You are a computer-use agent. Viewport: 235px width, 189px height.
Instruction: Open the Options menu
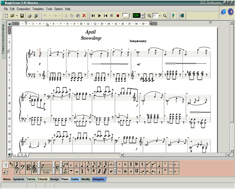(58, 9)
